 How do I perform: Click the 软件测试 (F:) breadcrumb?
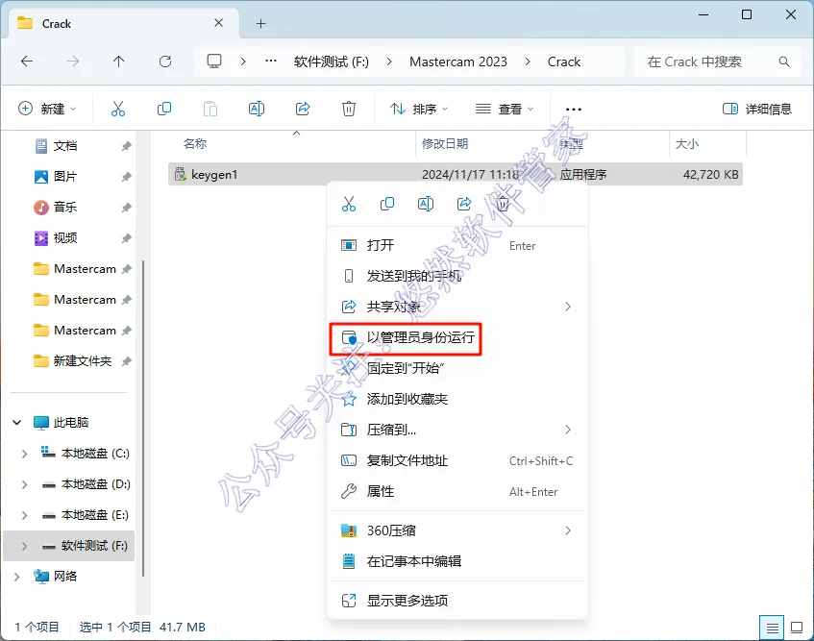point(332,62)
